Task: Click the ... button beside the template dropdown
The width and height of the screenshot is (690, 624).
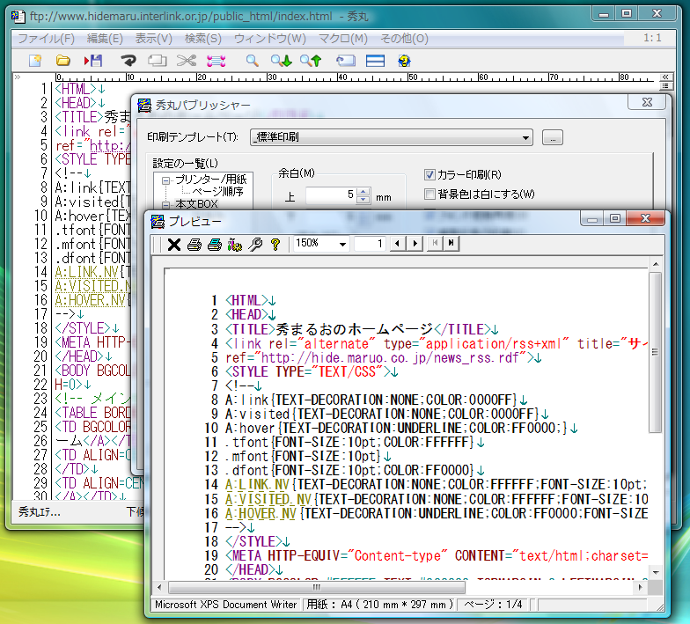Action: pyautogui.click(x=553, y=137)
